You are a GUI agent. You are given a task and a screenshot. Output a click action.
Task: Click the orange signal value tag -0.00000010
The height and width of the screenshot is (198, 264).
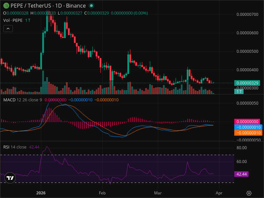point(248,133)
